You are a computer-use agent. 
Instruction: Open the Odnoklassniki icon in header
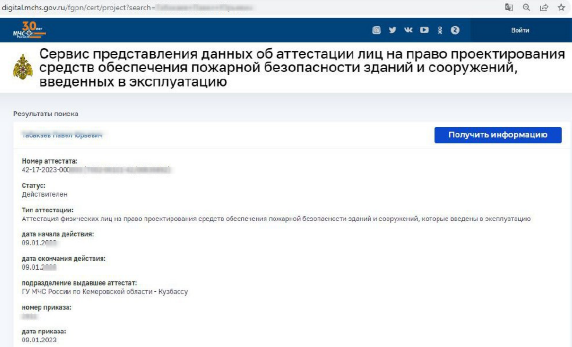click(440, 30)
